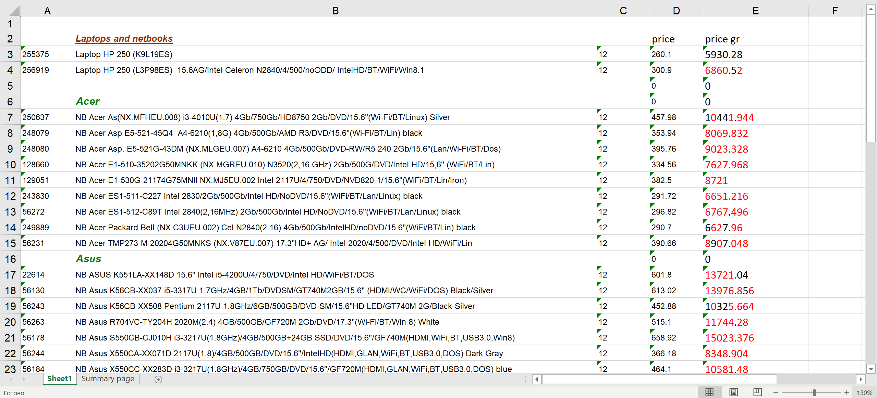Click the horizontal scrollbar right arrow
The image size is (877, 398).
coord(861,379)
